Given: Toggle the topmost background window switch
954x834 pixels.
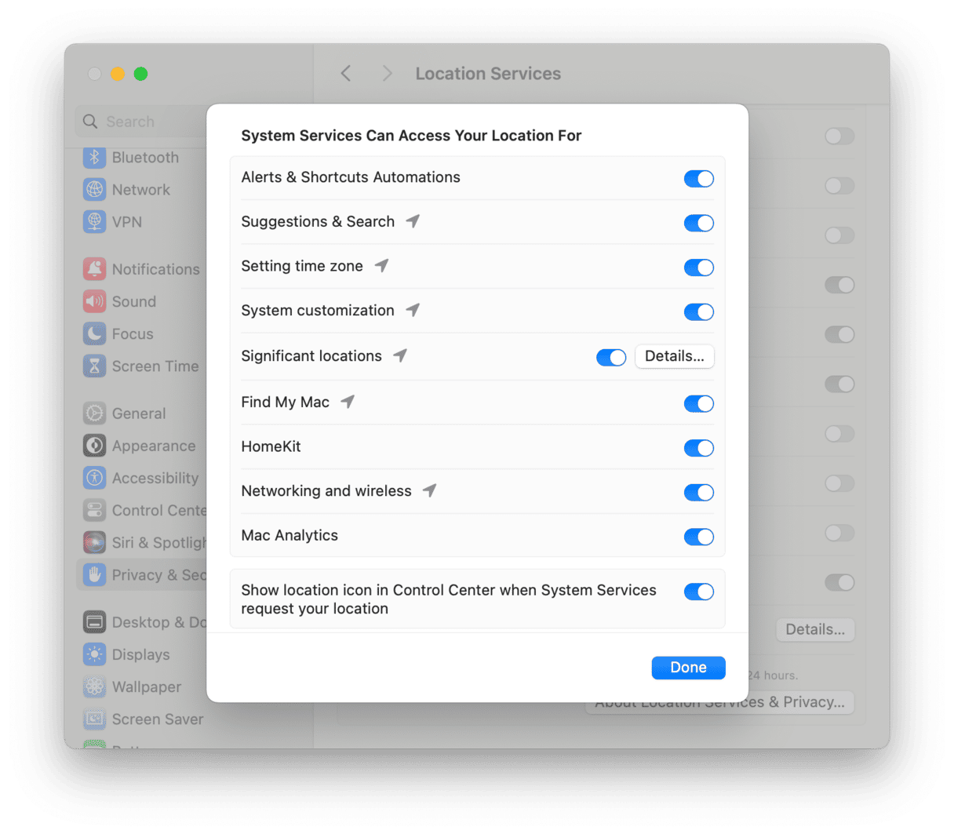Looking at the screenshot, I should point(839,137).
